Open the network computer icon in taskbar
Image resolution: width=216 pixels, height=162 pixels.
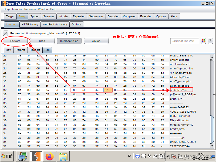click(x=23, y=156)
